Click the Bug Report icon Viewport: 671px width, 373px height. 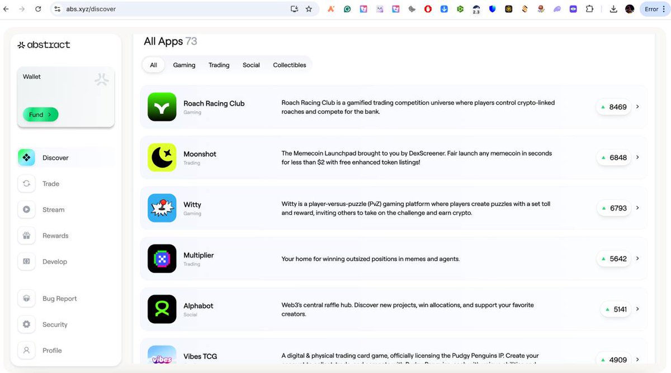pos(26,299)
